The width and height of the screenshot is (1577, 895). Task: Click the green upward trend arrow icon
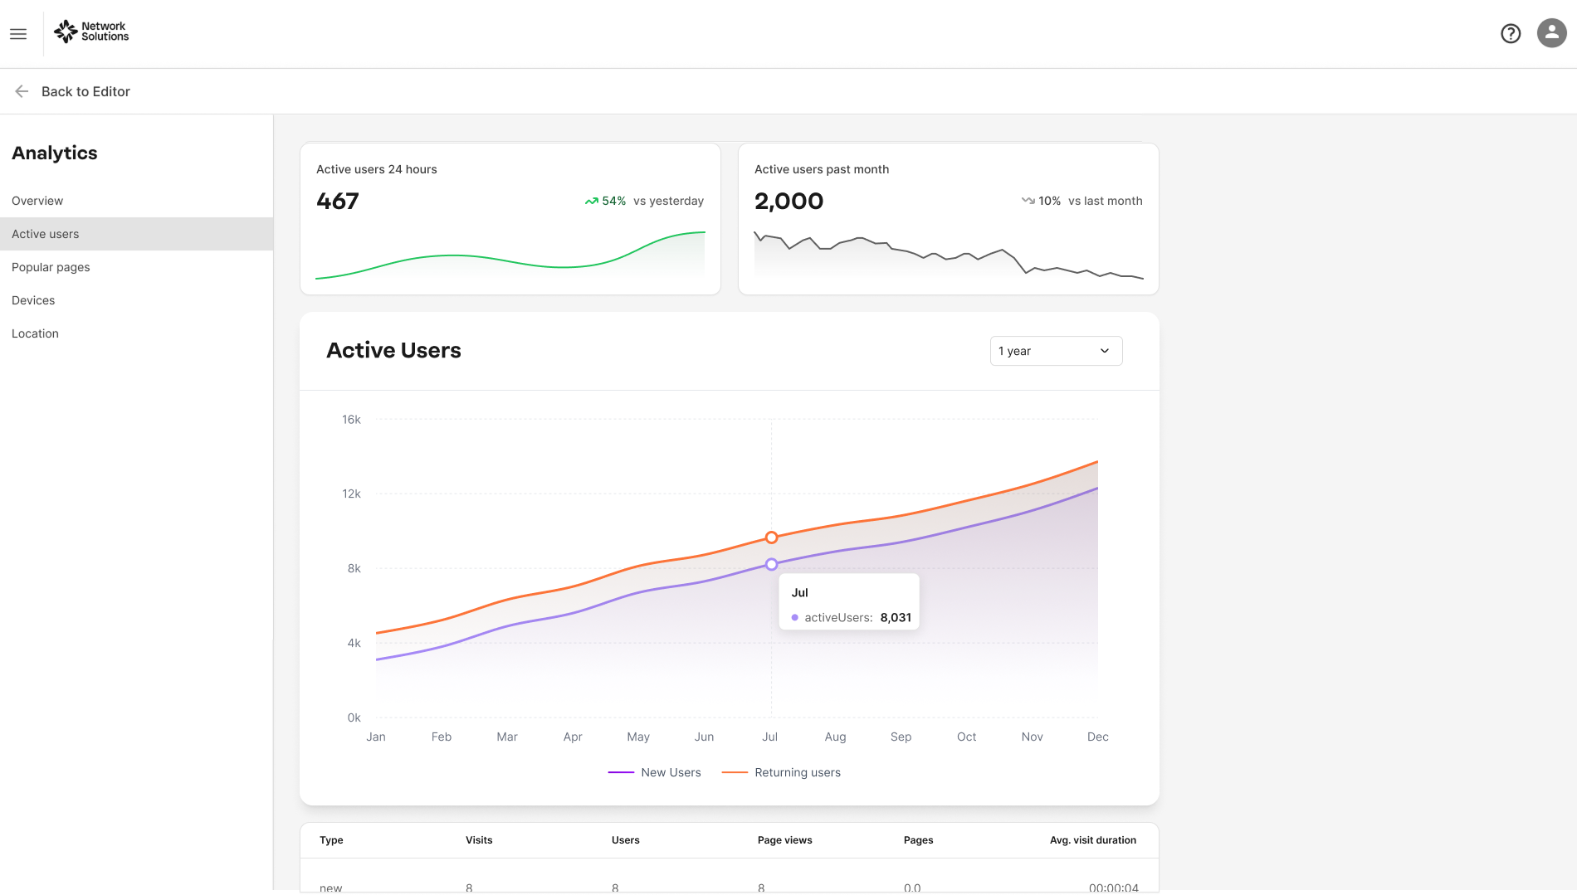tap(591, 201)
